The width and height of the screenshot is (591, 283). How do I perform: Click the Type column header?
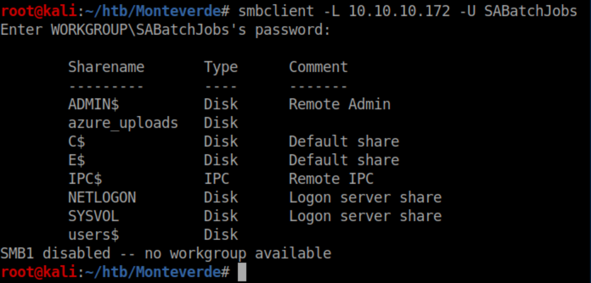[x=221, y=67]
